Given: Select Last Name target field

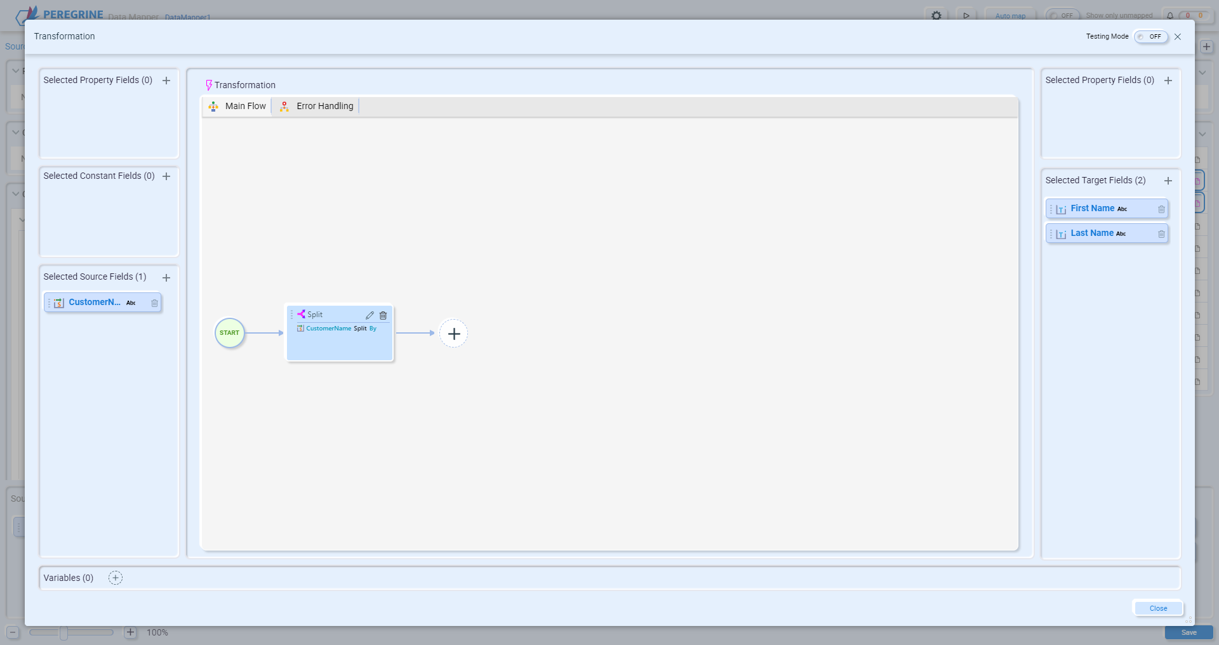Looking at the screenshot, I should 1107,233.
